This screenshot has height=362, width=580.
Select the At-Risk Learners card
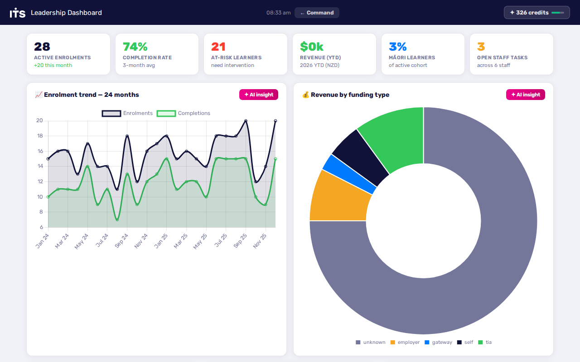(246, 54)
